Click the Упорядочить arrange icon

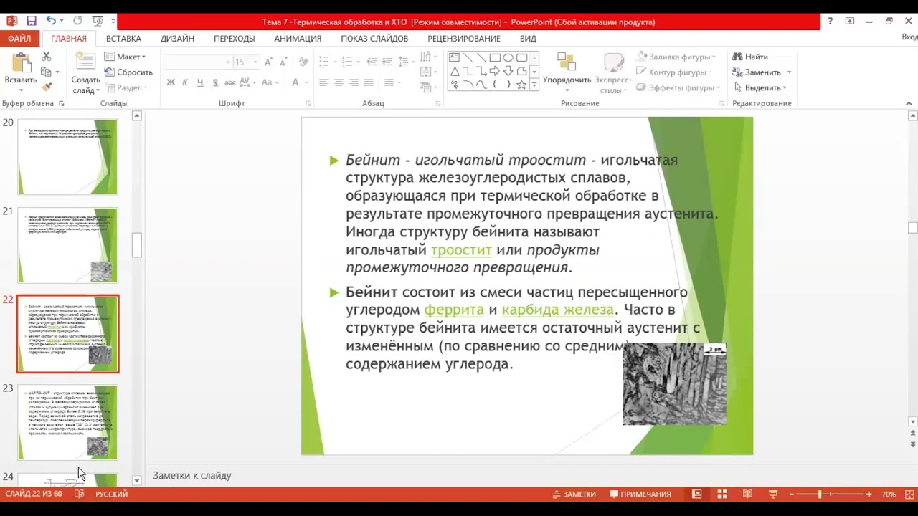[x=567, y=63]
